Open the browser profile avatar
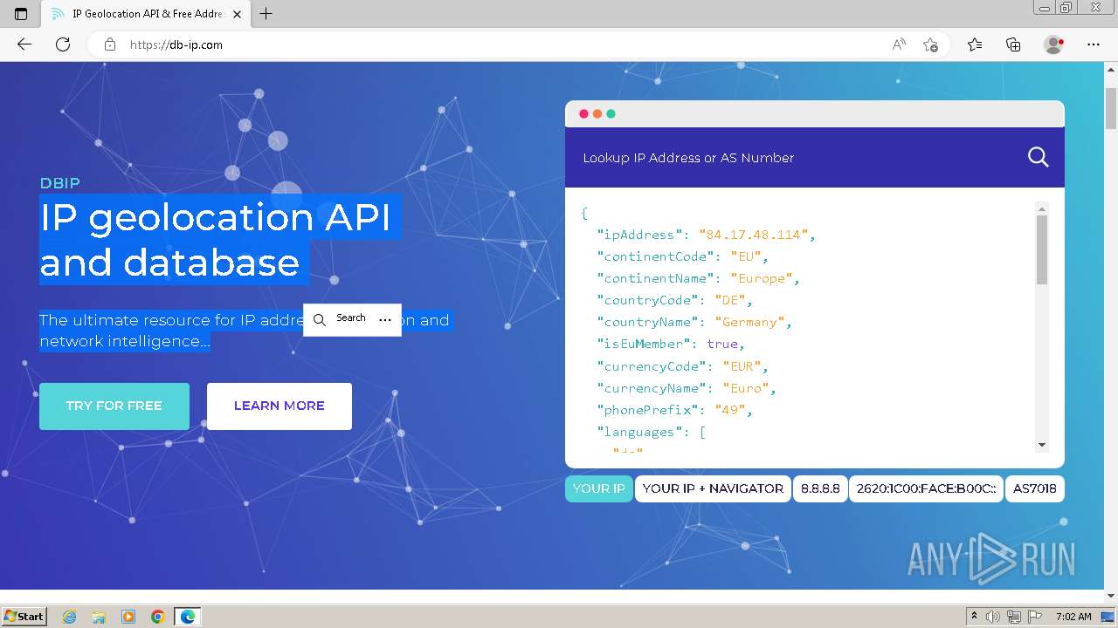This screenshot has width=1118, height=628. click(x=1054, y=44)
